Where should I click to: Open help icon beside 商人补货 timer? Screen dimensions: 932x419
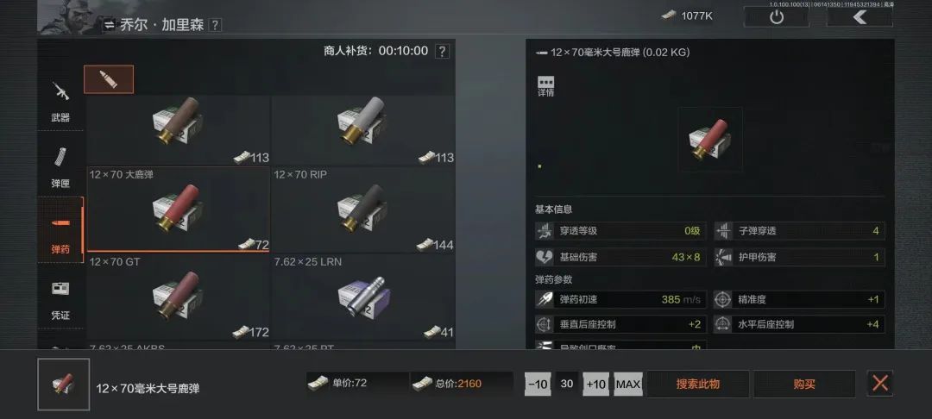point(442,51)
